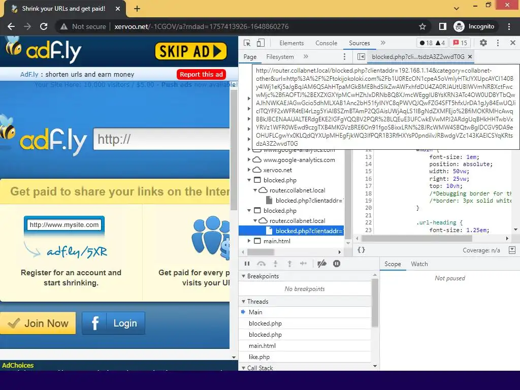This screenshot has width=520, height=390.
Task: Show more navigator tabs chevron
Action: pyautogui.click(x=306, y=56)
